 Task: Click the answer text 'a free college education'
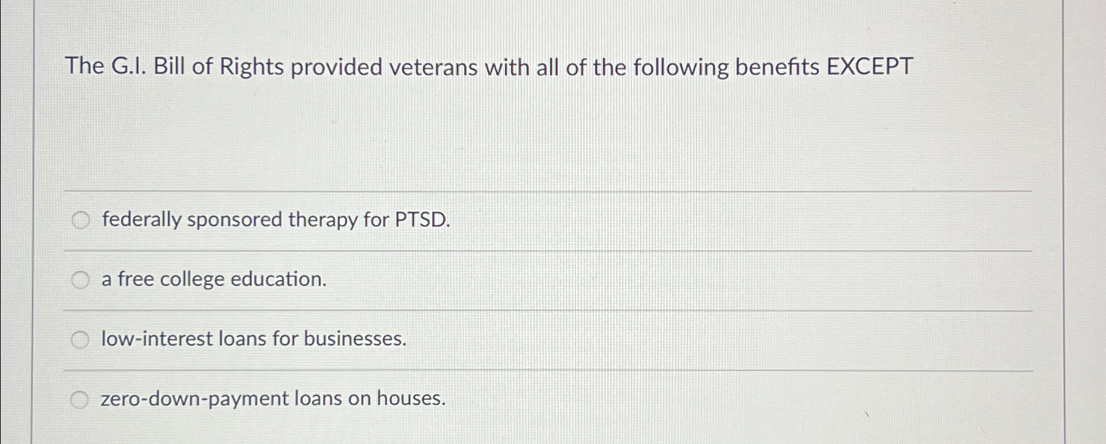tap(213, 280)
